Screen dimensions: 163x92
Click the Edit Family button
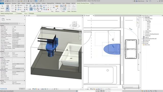pyautogui.click(x=69, y=7)
